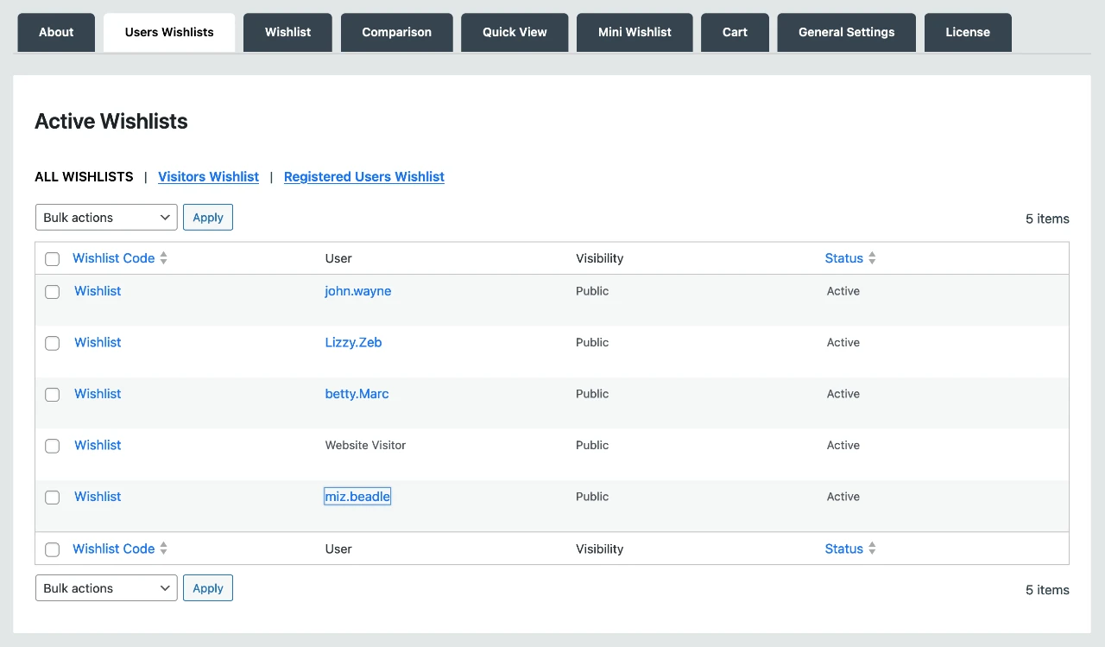Click sort arrows beside top Status header
The image size is (1105, 647).
(872, 258)
